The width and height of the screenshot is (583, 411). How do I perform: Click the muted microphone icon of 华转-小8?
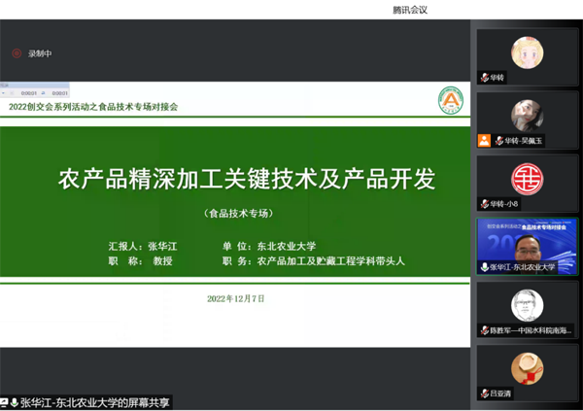485,204
